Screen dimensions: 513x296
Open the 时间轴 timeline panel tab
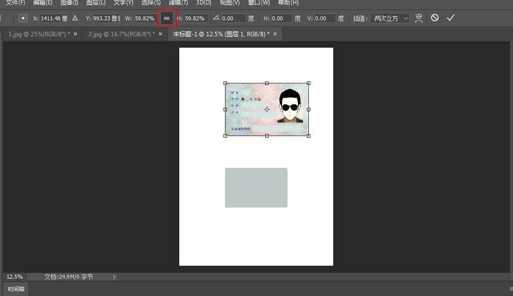tap(16, 289)
